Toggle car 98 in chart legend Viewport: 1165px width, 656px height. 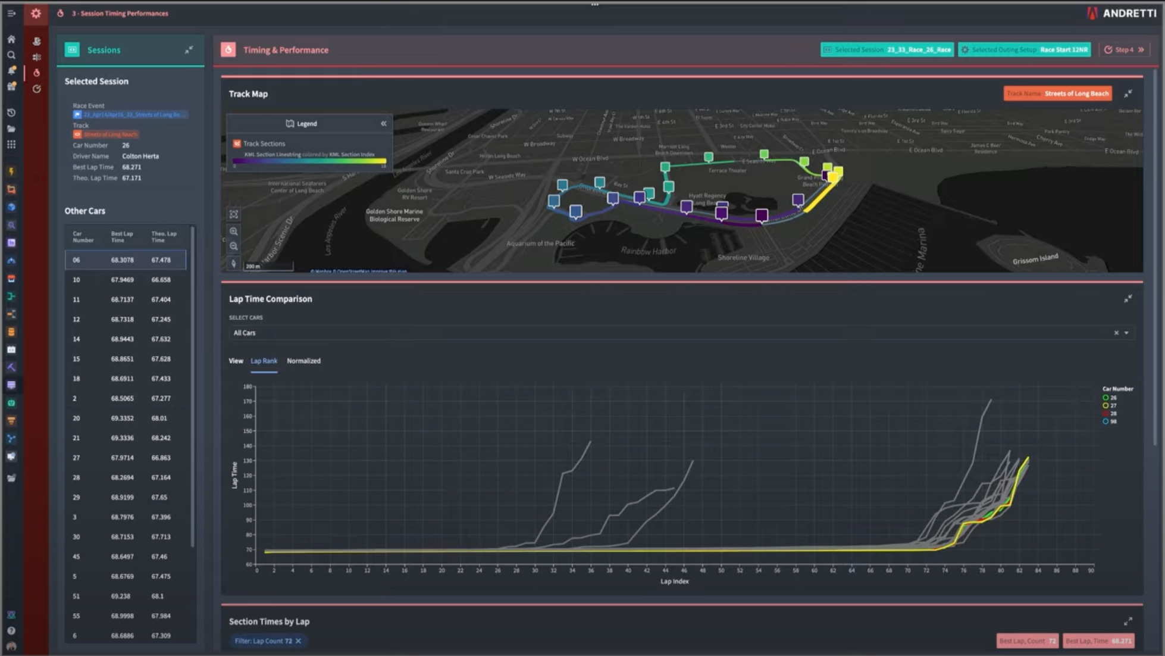coord(1109,421)
